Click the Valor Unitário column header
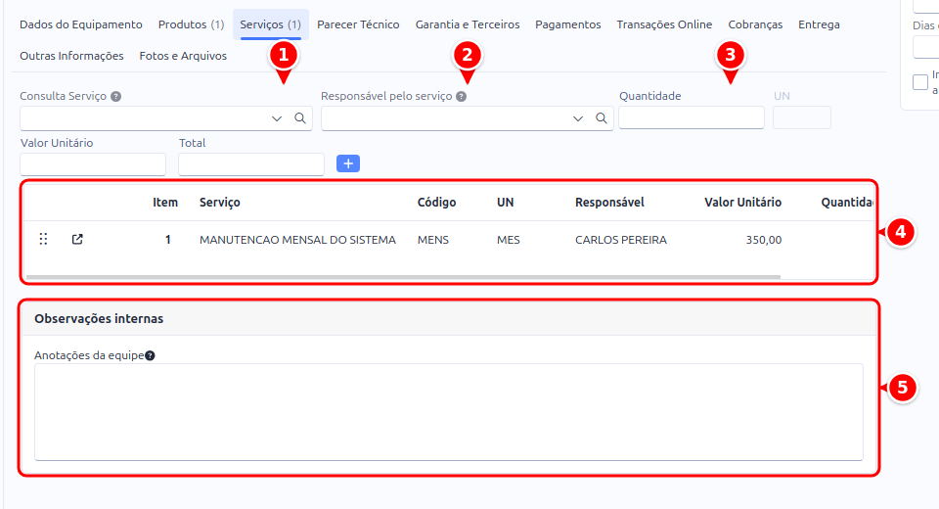The image size is (939, 509). pyautogui.click(x=742, y=203)
